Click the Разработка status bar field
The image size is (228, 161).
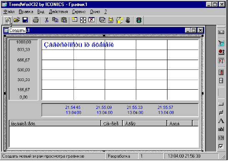tap(122, 156)
